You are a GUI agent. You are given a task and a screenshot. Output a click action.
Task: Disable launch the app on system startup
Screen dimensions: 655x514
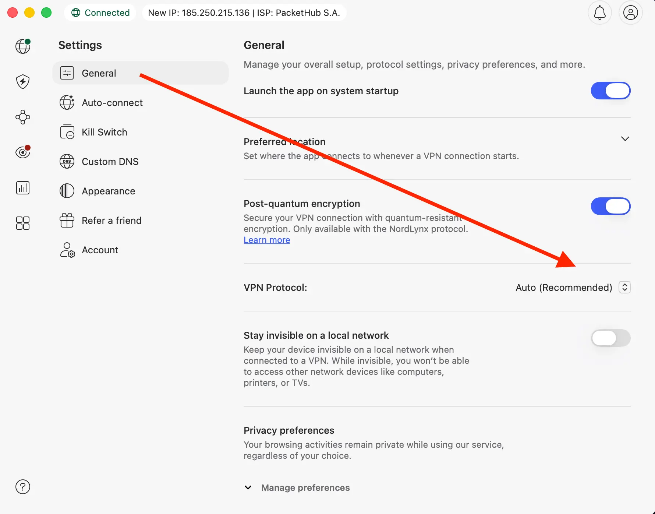pyautogui.click(x=610, y=91)
